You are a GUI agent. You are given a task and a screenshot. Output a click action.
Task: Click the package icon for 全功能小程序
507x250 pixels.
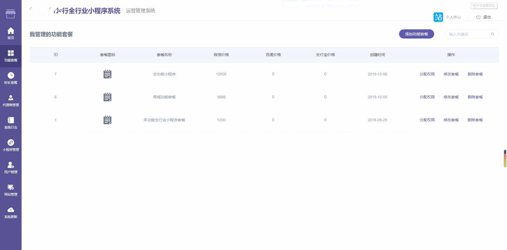click(x=107, y=74)
